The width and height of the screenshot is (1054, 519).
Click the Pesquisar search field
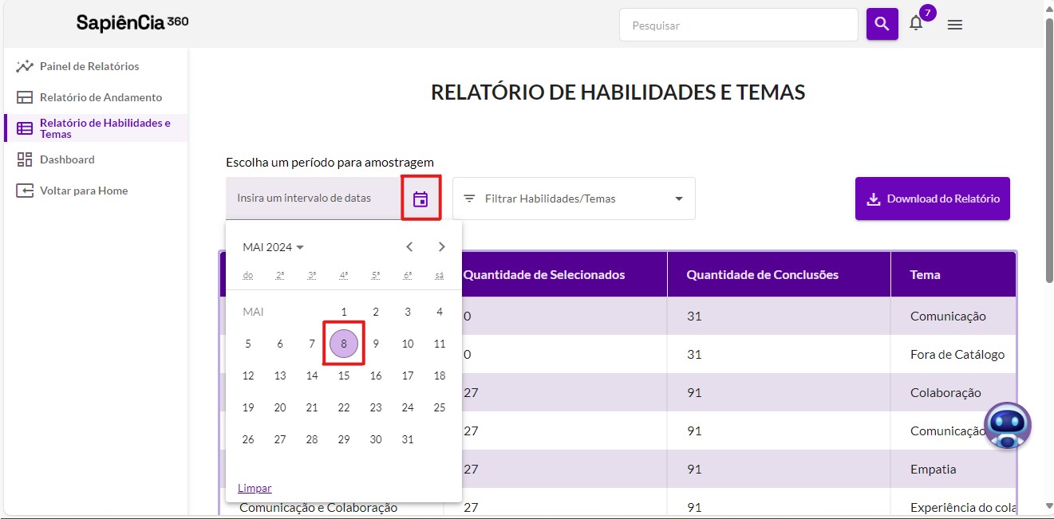(x=739, y=25)
